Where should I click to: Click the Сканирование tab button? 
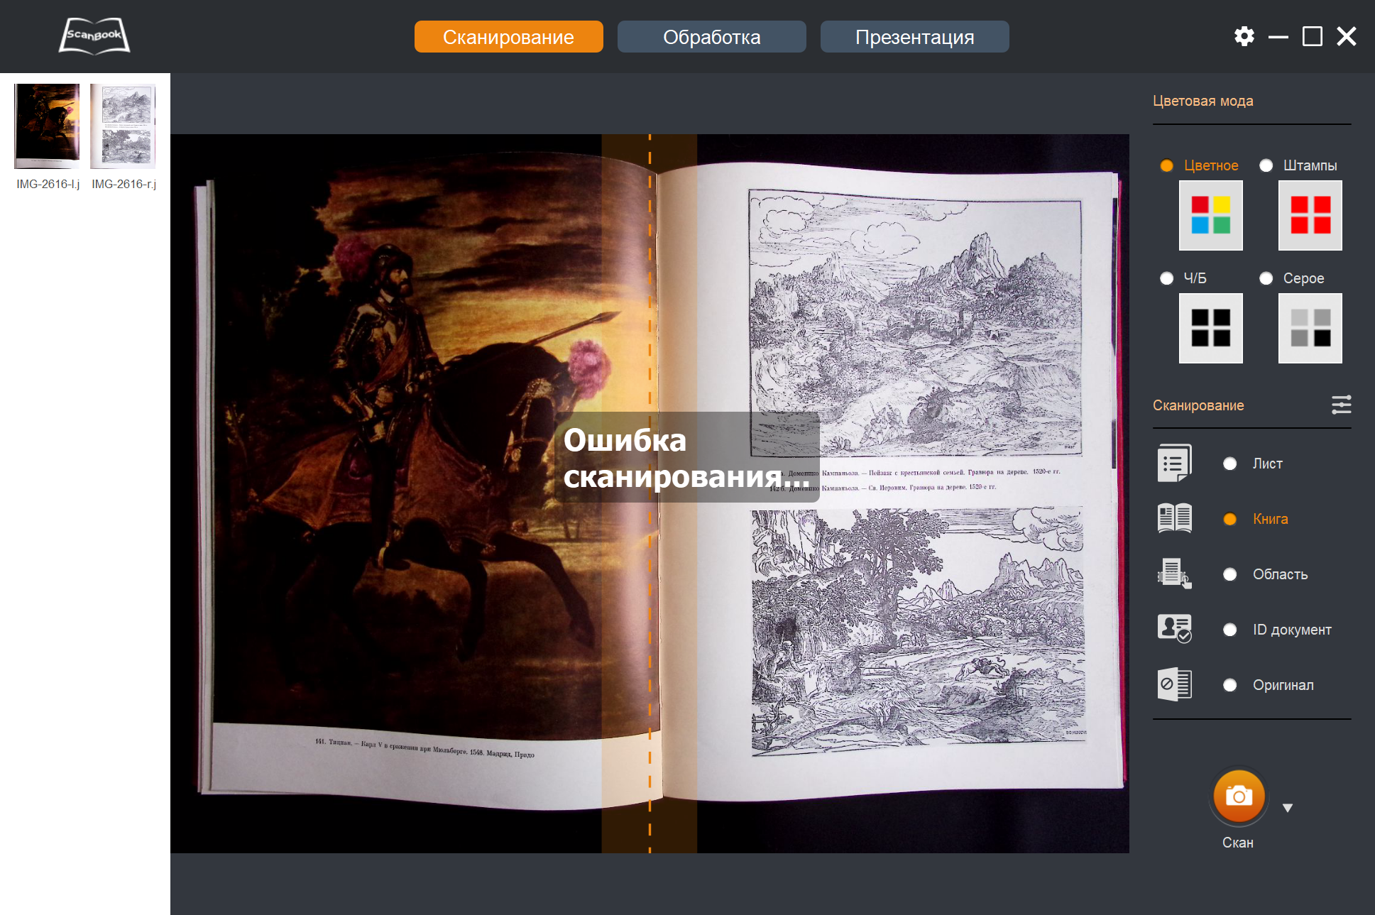508,37
